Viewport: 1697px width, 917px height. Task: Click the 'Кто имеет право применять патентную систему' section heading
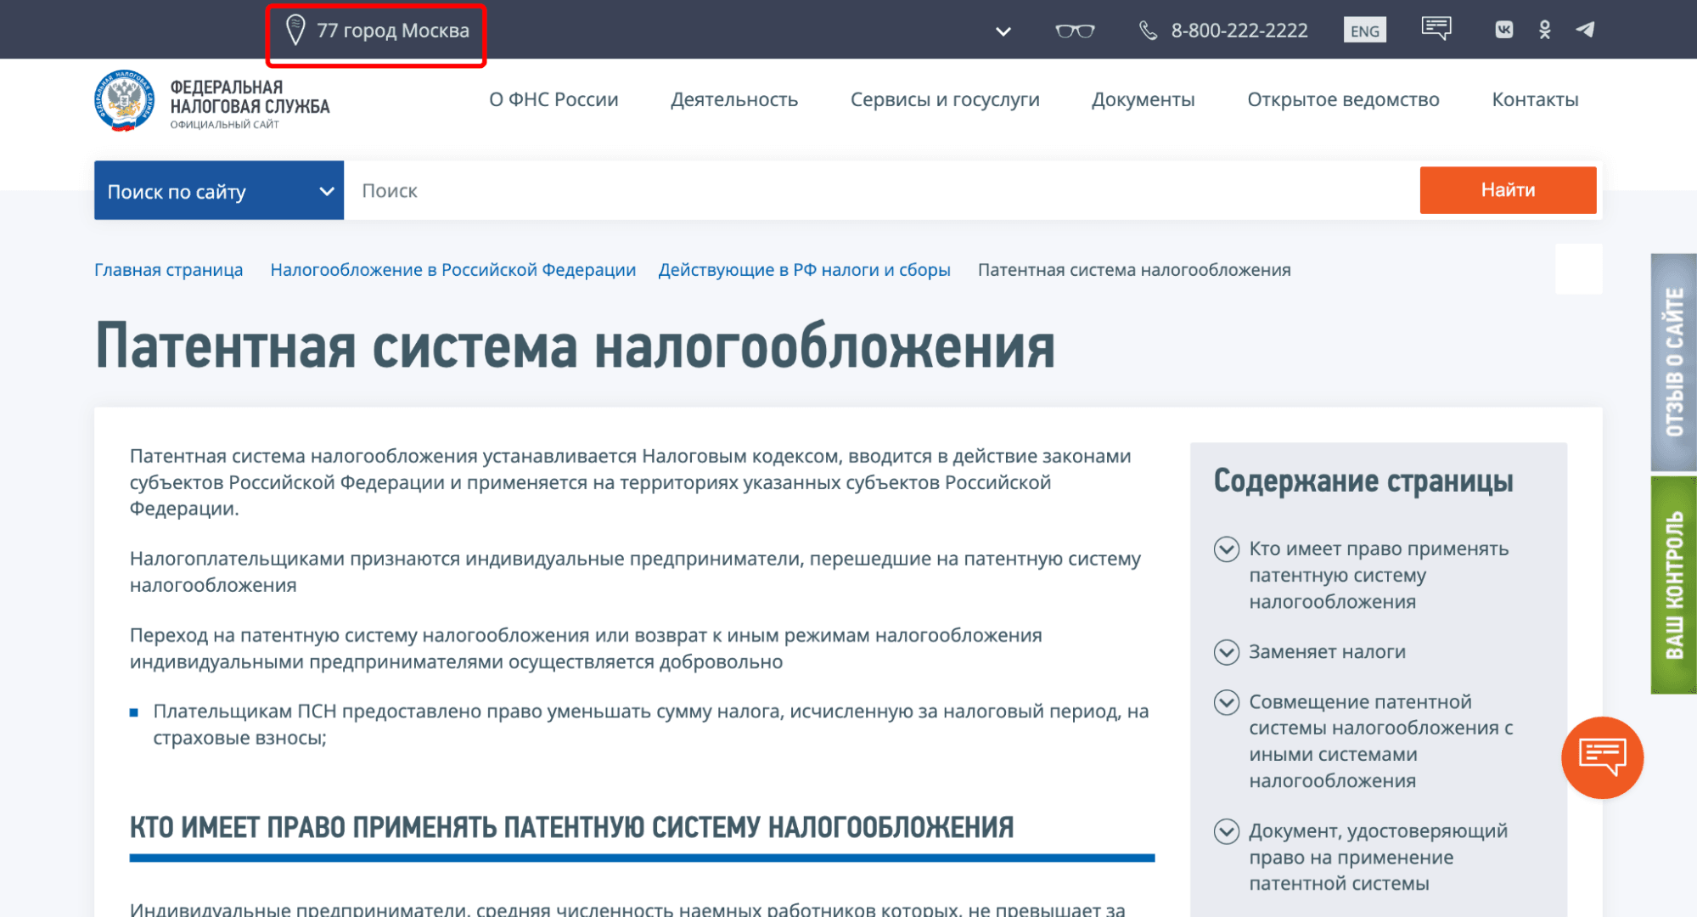(571, 827)
